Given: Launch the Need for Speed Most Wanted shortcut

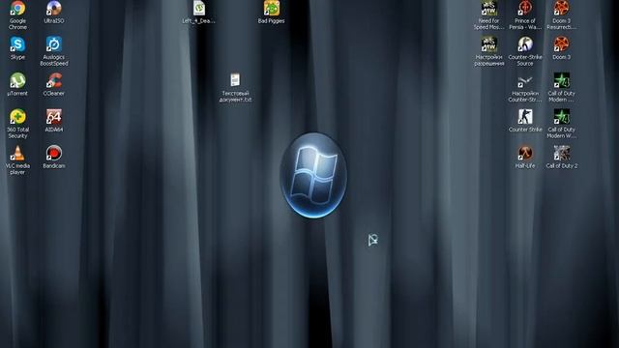Looking at the screenshot, I should [488, 9].
